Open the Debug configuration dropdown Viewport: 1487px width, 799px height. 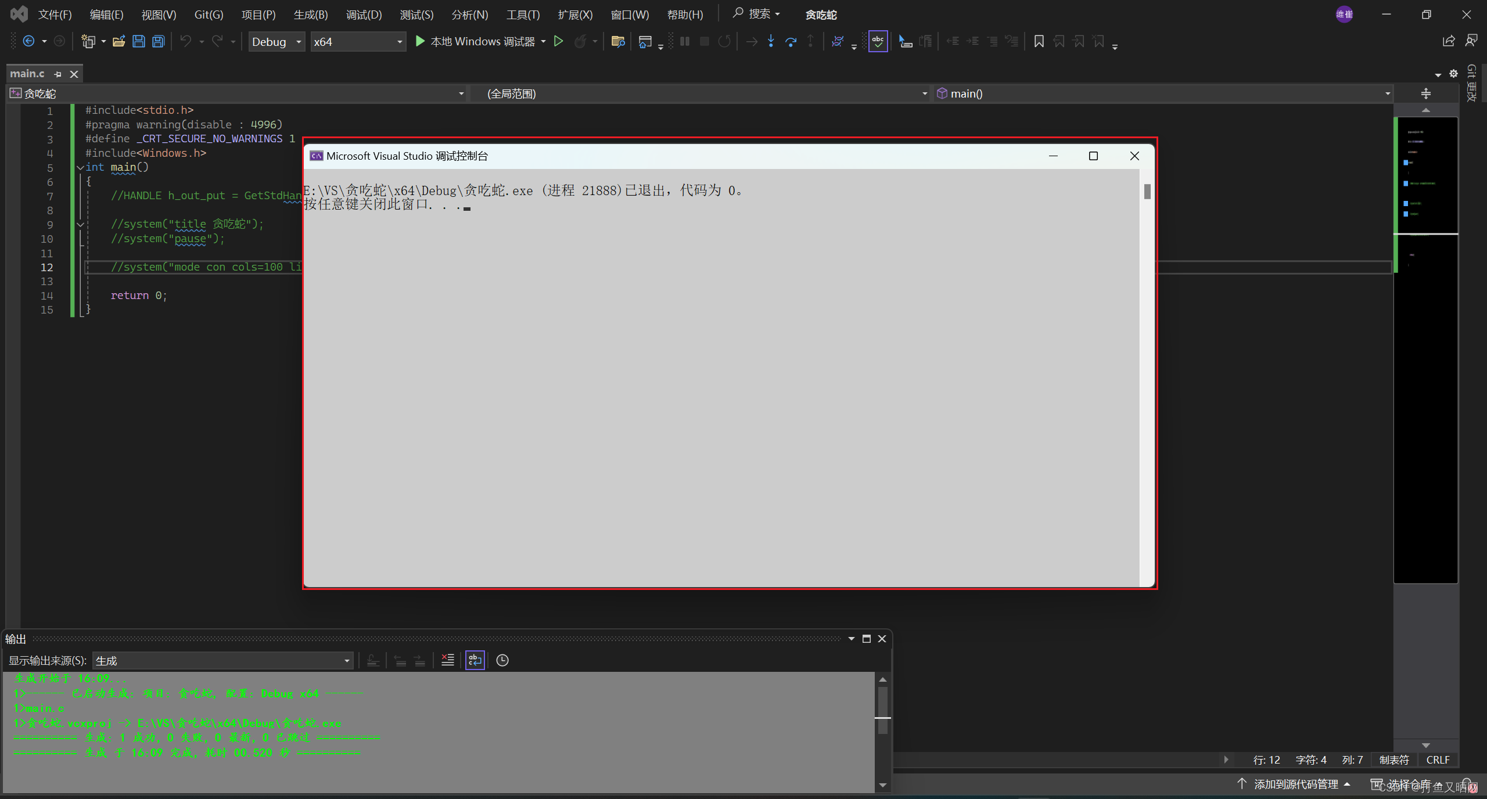coord(276,42)
